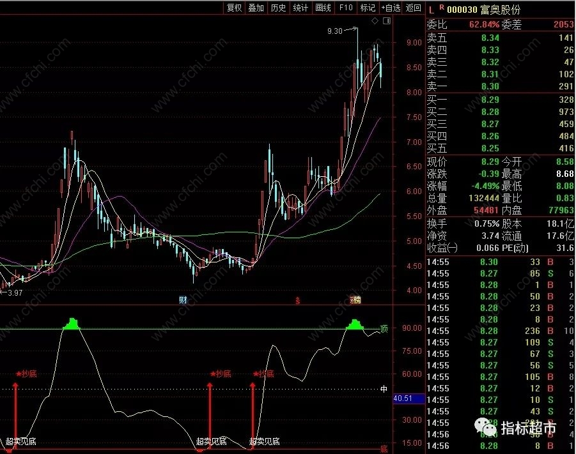Open the 历史 history view
This screenshot has width=576, height=454.
278,8
